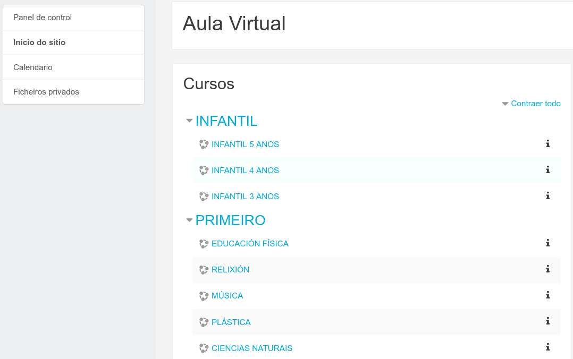The image size is (573, 359).
Task: Open the EDUCACIÓN FÍSICA course link
Action: (x=250, y=244)
